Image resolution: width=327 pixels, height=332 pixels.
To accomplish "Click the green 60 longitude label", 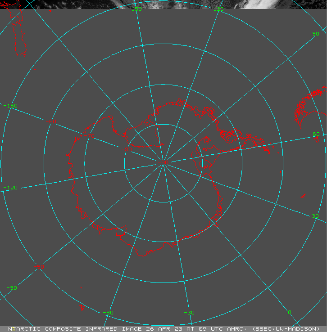I will pyautogui.click(x=316, y=134).
